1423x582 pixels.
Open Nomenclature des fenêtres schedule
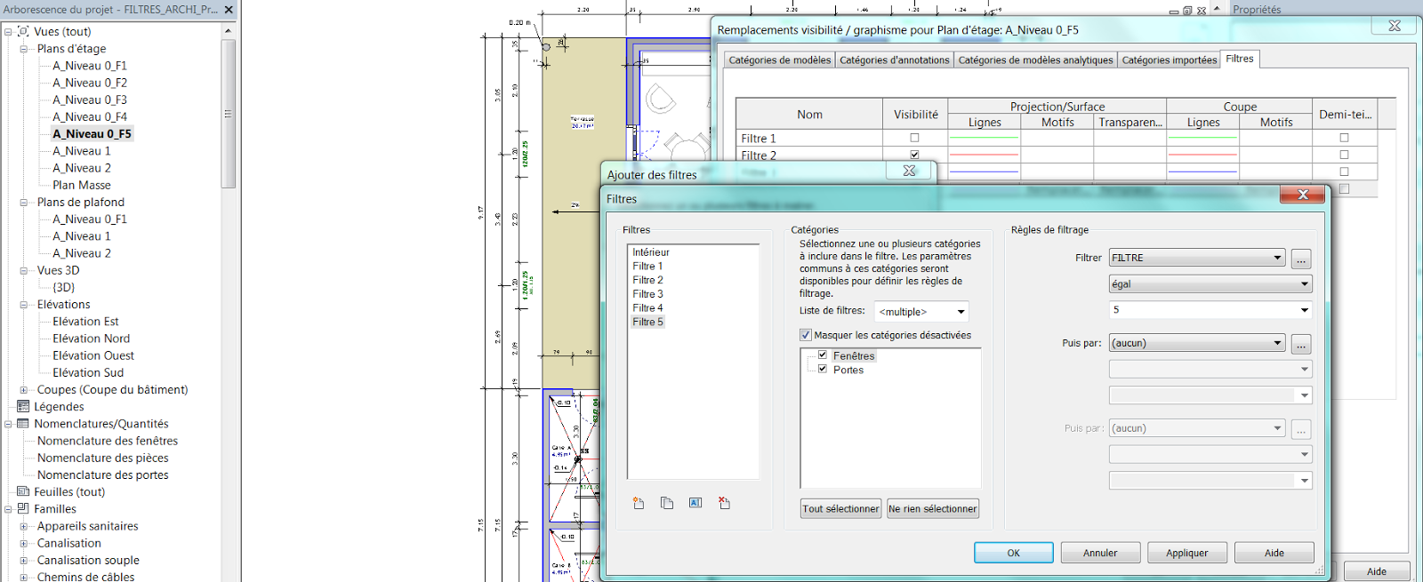(108, 441)
